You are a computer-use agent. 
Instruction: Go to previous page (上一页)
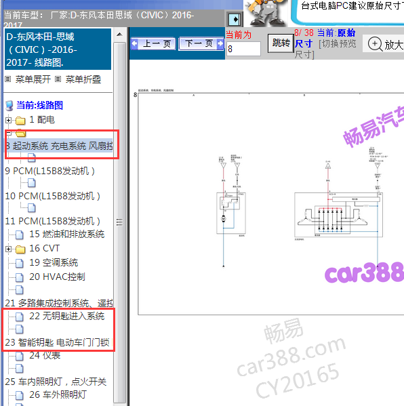[x=153, y=43]
